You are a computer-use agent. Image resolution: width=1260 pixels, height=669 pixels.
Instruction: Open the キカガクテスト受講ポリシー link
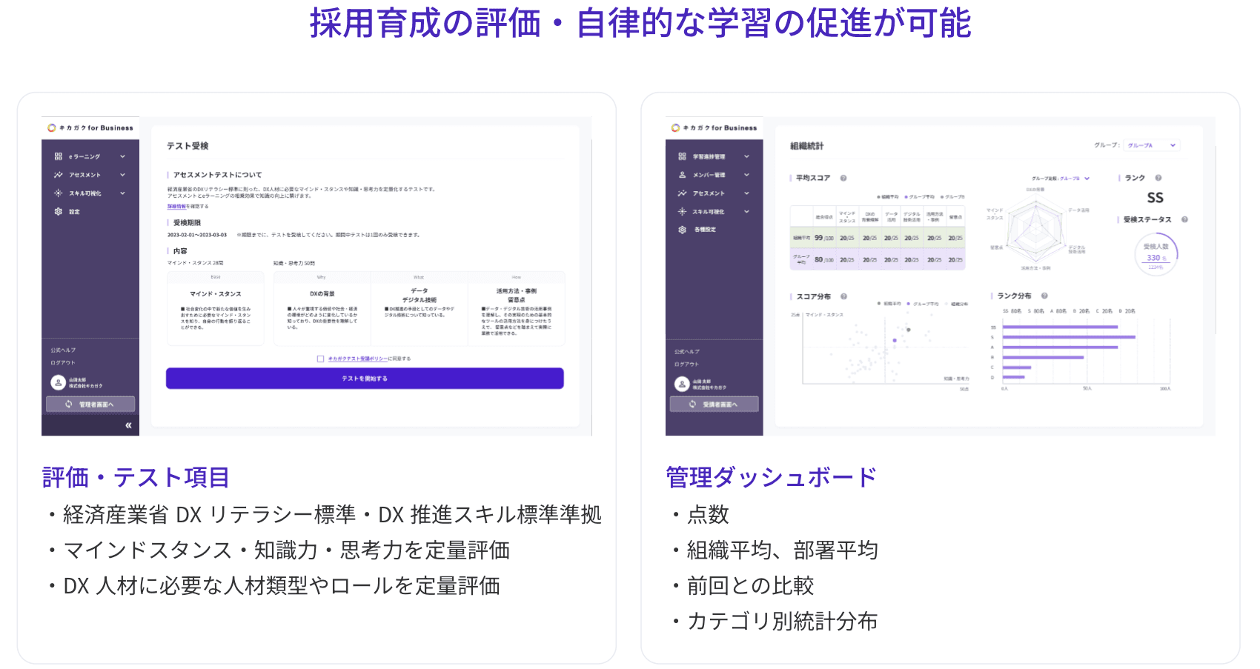(358, 359)
